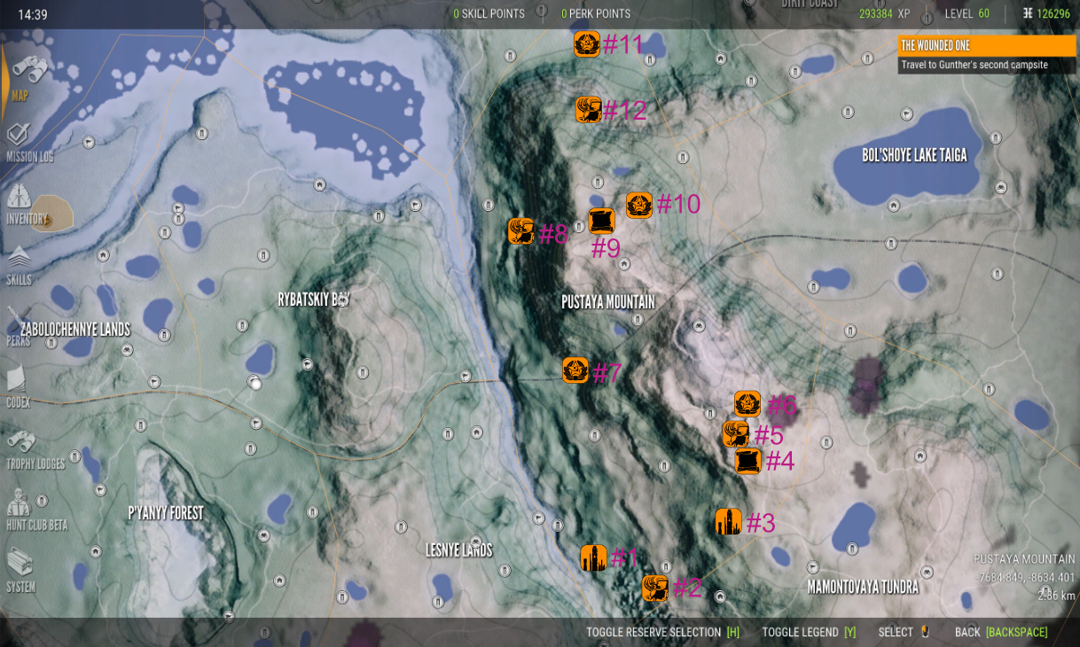
Task: Click the orange star emblem marker #11
Action: point(587,43)
